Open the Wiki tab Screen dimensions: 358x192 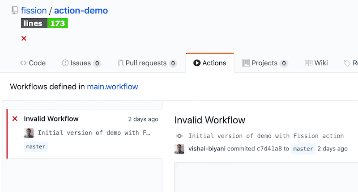(316, 63)
